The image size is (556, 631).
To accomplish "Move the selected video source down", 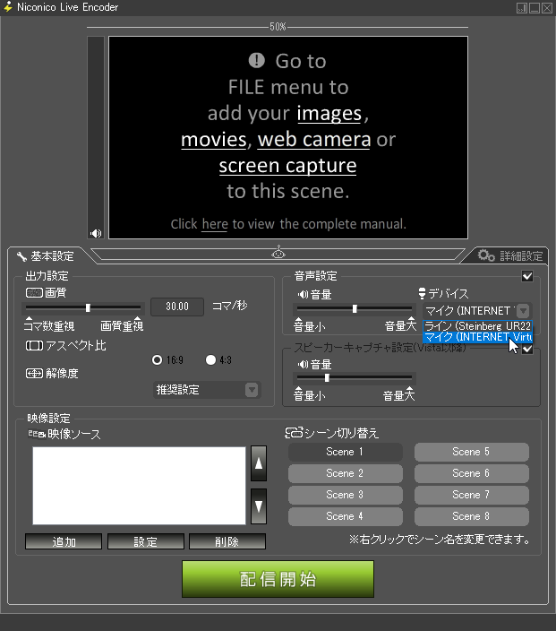I will coord(259,506).
